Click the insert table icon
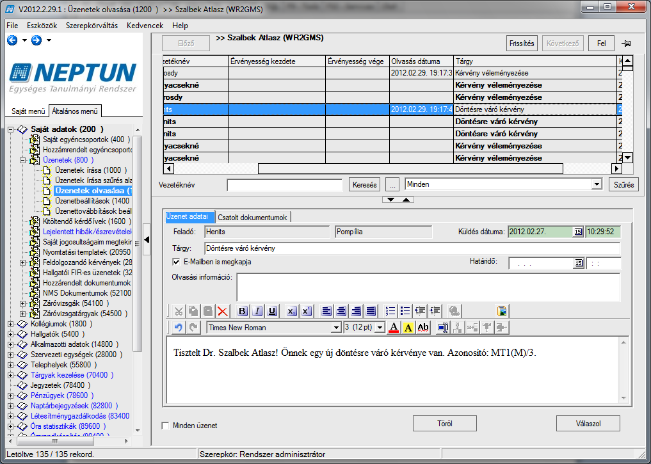Screen dimensions: 651x464 point(443,328)
